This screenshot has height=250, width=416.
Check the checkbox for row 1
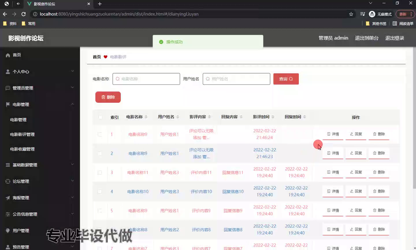click(100, 134)
